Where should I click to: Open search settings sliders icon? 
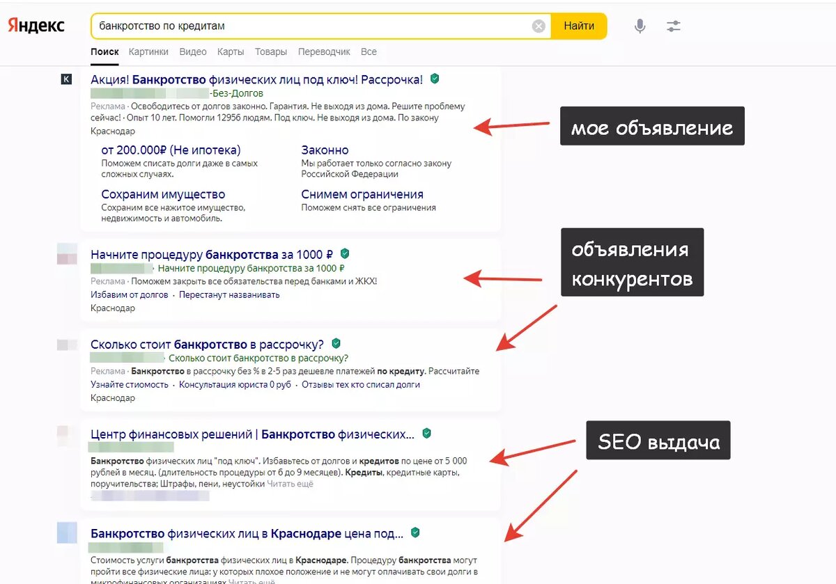(x=673, y=26)
